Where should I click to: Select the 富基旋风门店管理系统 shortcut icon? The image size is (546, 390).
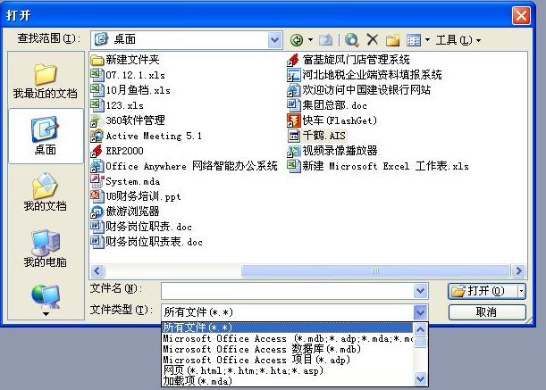pos(293,60)
